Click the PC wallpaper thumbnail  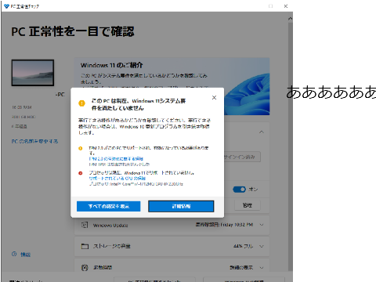click(33, 73)
